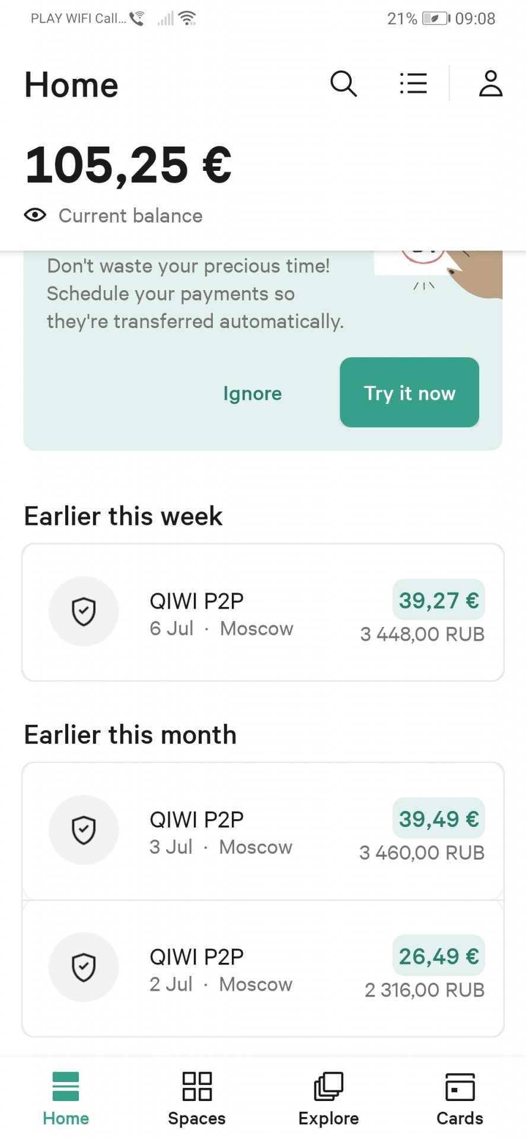Tap the Explore stacked cards icon

328,1087
